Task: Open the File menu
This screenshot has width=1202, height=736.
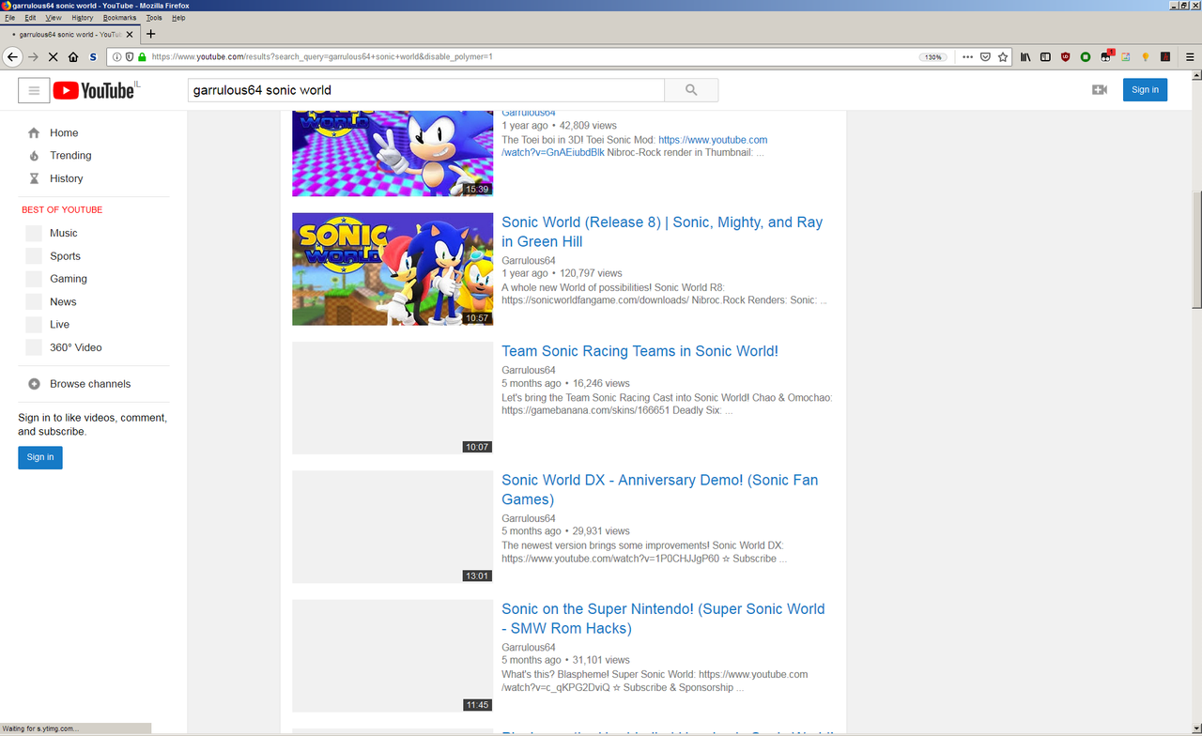Action: click(x=10, y=18)
